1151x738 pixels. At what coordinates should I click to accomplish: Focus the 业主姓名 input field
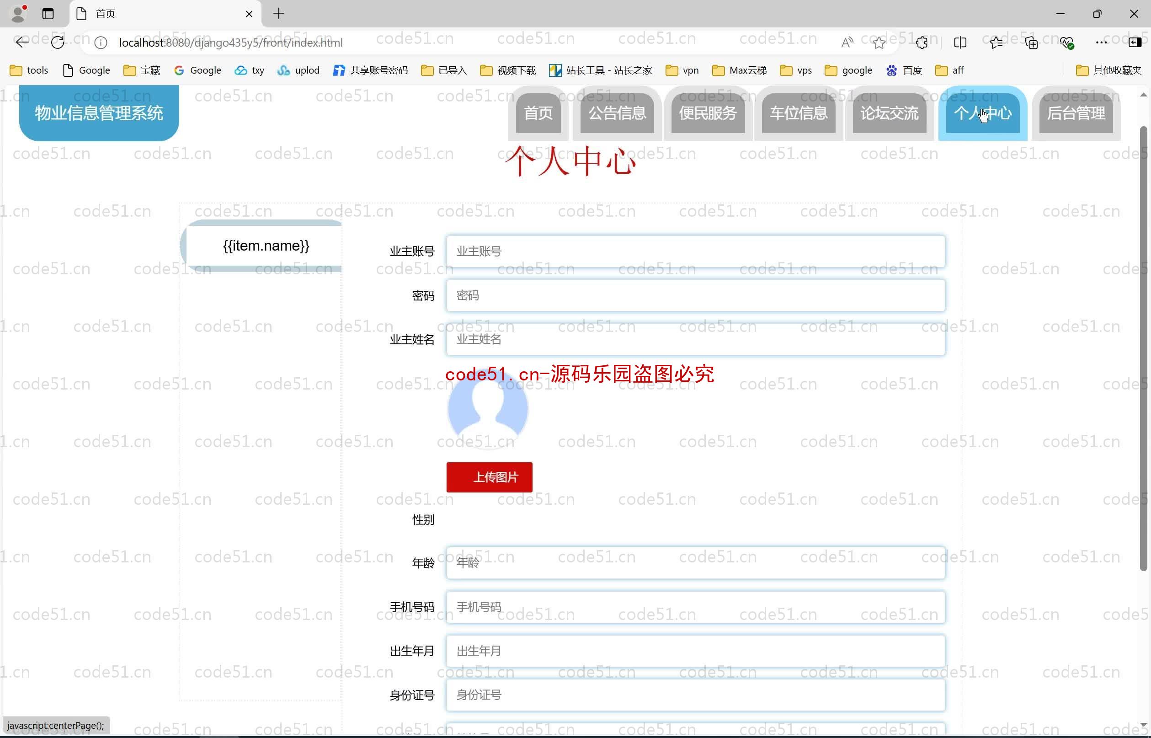point(695,339)
